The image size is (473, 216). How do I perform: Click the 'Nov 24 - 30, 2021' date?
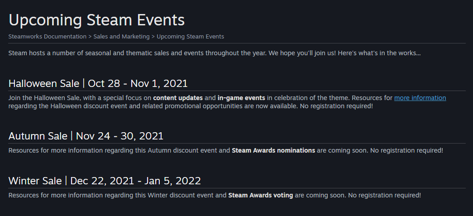[119, 136]
